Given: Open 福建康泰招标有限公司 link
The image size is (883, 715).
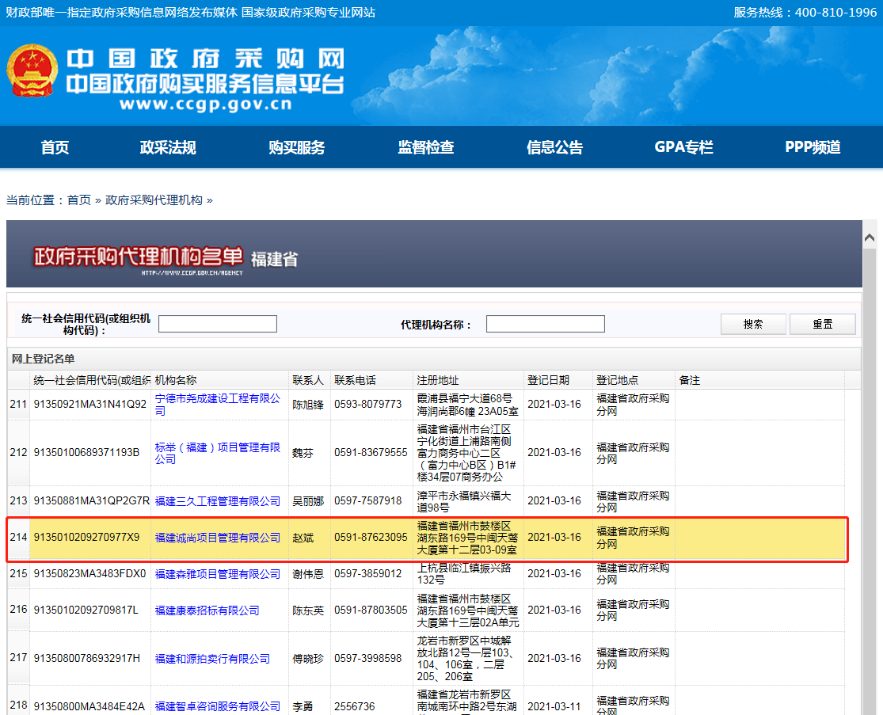Looking at the screenshot, I should (x=207, y=610).
